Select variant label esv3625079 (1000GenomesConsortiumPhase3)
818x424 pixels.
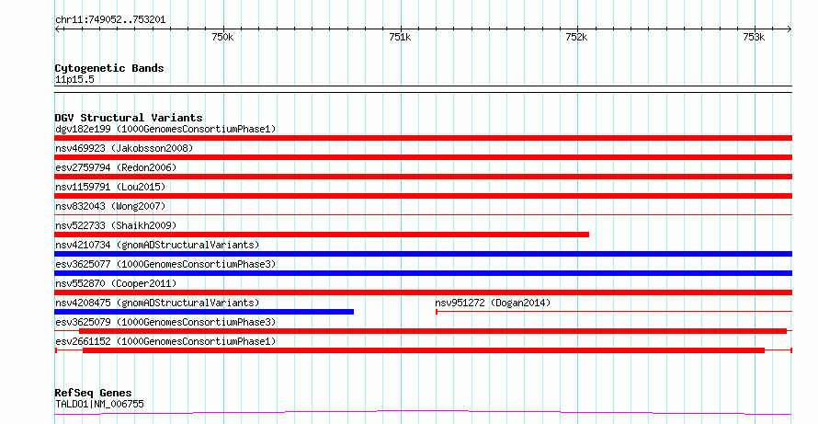(x=165, y=322)
